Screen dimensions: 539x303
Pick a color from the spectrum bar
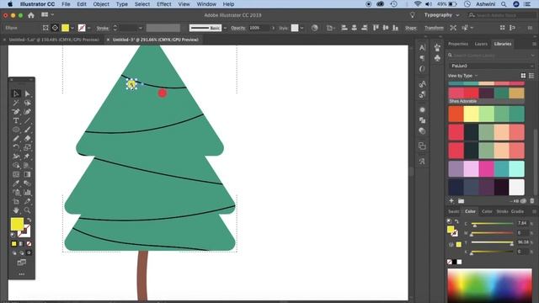489,286
